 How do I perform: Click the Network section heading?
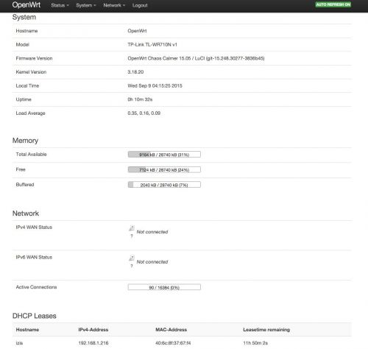26,214
